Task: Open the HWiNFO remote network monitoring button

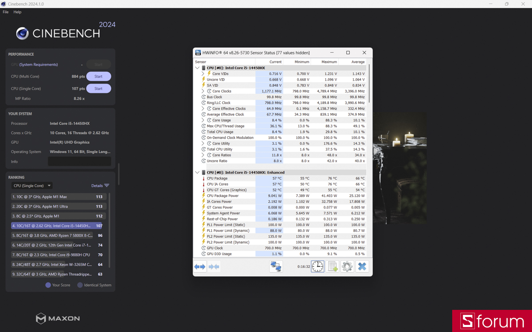Action: (x=276, y=266)
